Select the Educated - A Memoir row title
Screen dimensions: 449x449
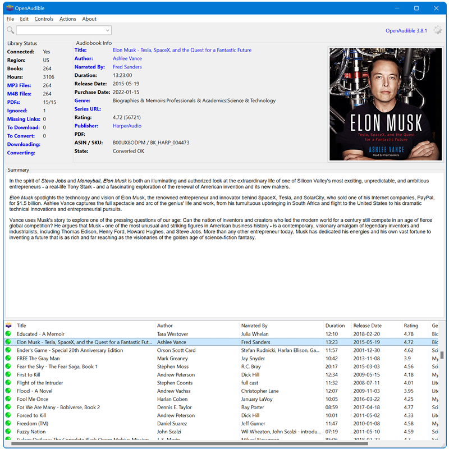click(x=40, y=334)
